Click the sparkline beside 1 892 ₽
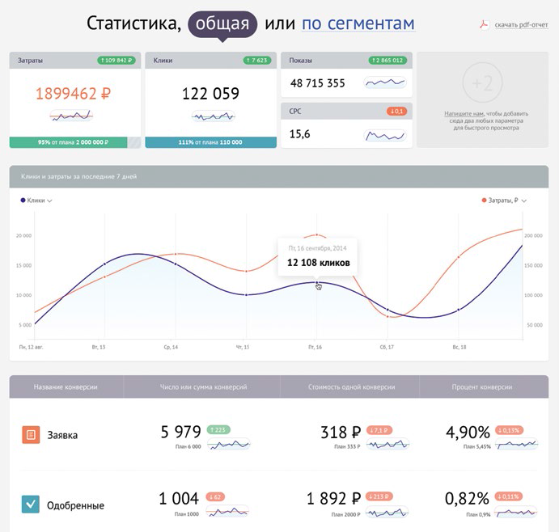Image resolution: width=559 pixels, height=532 pixels. (387, 513)
